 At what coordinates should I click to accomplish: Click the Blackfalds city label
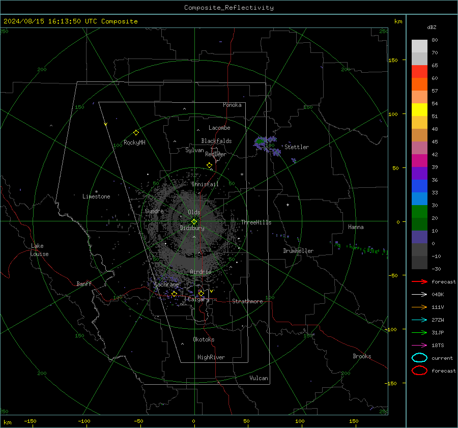coord(216,141)
